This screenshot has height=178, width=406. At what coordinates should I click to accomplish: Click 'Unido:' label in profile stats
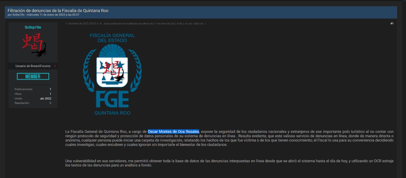tap(19, 99)
